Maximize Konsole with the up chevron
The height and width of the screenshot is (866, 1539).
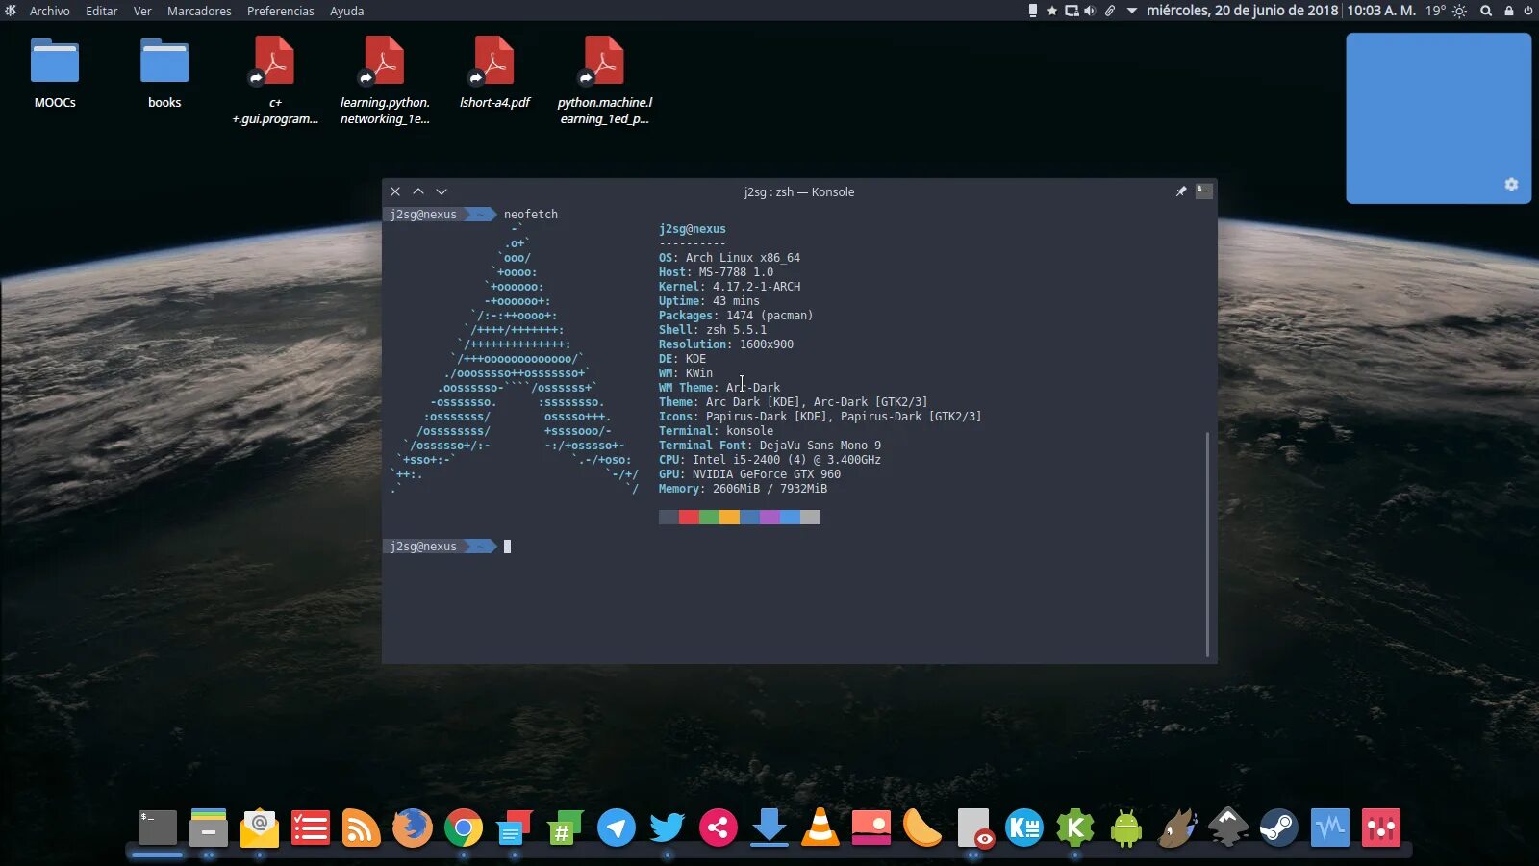(x=418, y=191)
